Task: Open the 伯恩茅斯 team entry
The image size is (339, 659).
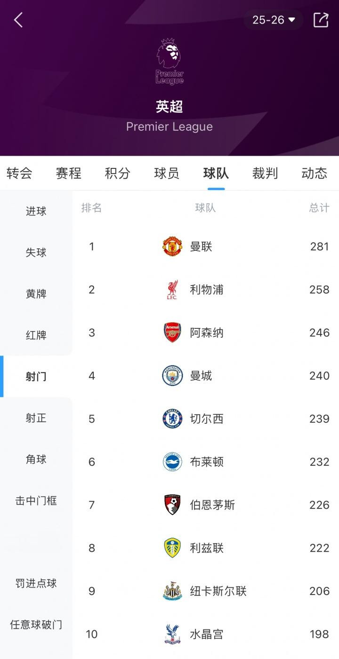Action: 212,505
